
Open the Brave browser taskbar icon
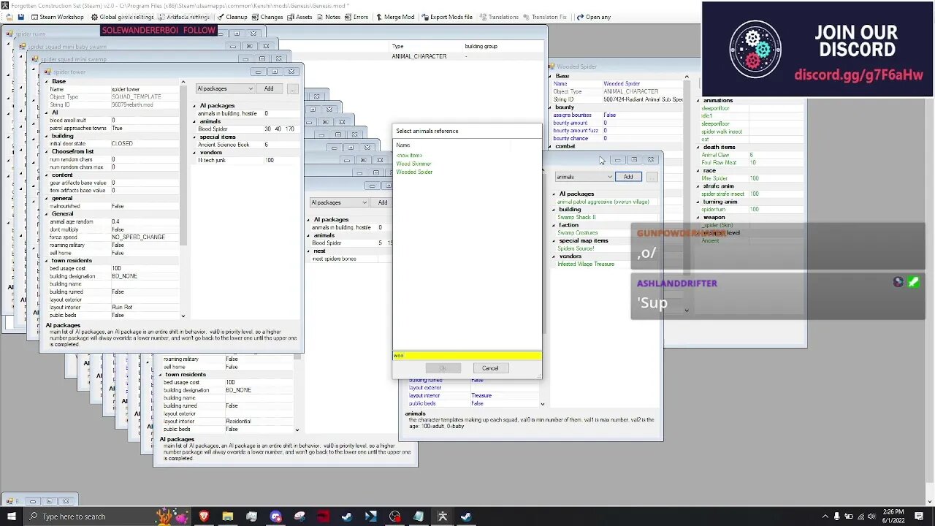[x=203, y=517]
